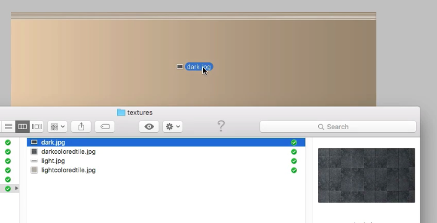
Task: Click the Share toolbar icon
Action: pos(81,127)
